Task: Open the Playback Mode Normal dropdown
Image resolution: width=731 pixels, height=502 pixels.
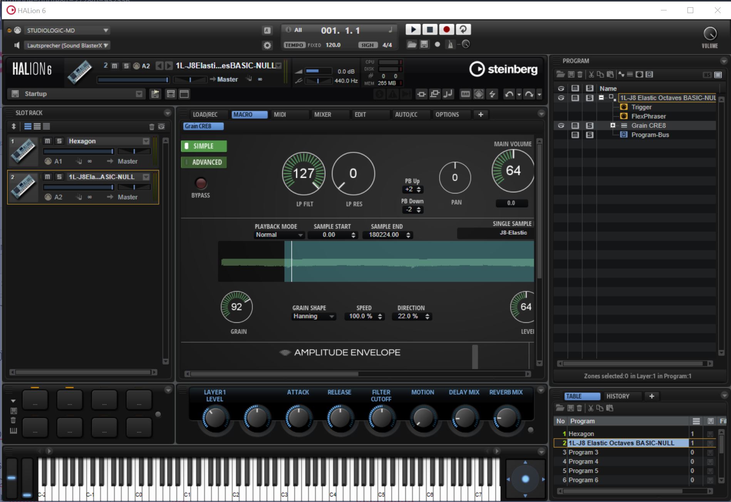Action: pyautogui.click(x=279, y=235)
